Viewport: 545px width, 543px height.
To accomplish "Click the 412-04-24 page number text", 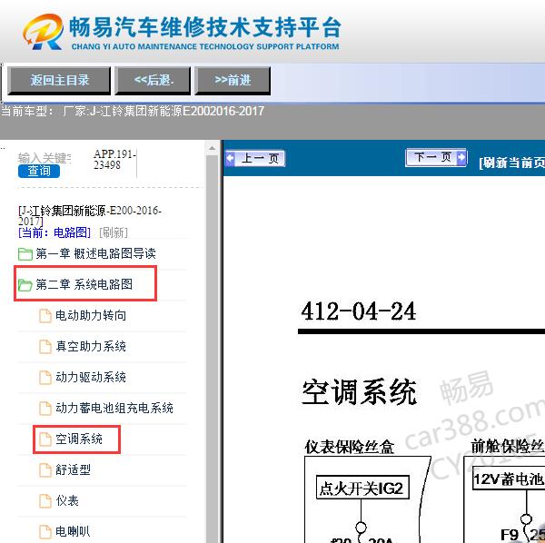I will (x=359, y=311).
